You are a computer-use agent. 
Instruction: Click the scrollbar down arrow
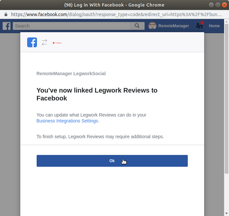point(226,213)
